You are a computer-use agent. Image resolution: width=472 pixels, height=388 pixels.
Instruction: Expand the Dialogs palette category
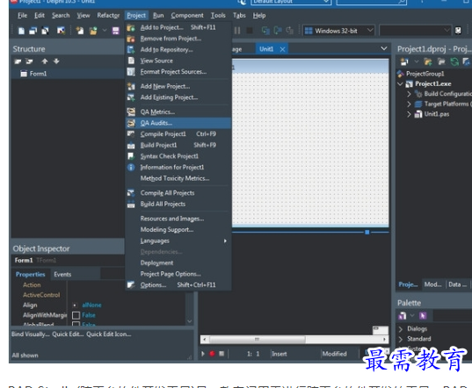pyautogui.click(x=400, y=329)
